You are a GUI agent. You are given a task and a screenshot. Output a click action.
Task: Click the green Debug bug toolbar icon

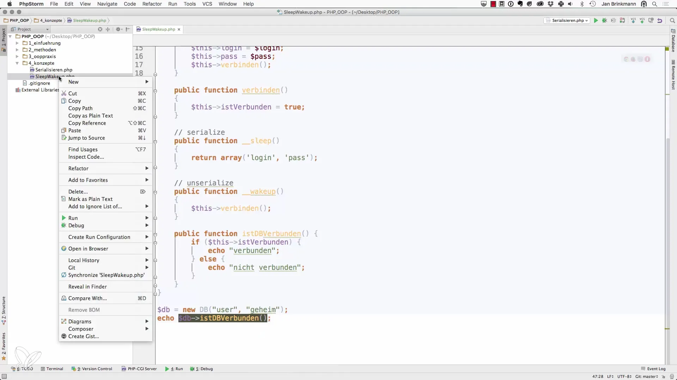pos(605,20)
